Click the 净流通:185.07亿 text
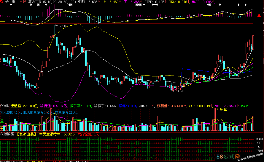264x162 pixels. [54, 106]
